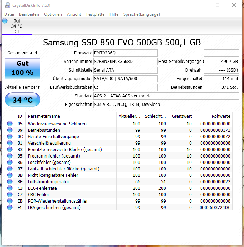Click the Host-Schreibvorgänge value 4969 GB

[221, 62]
